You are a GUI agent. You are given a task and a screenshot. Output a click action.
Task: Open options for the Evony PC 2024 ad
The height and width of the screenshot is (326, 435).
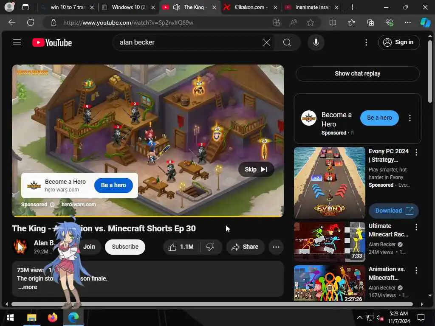tap(416, 152)
